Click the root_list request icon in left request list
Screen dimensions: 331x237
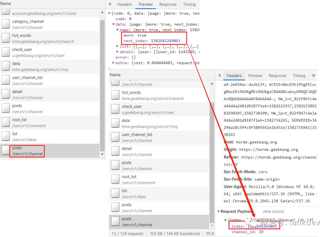point(6,122)
